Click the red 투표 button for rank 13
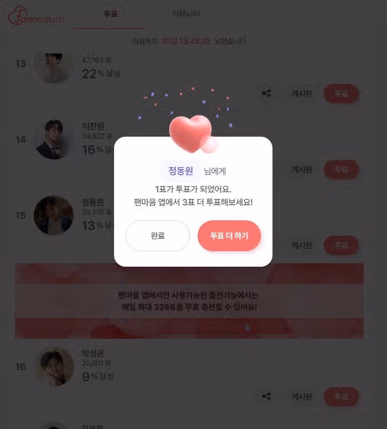Screen dimensions: 387x429 (341, 94)
